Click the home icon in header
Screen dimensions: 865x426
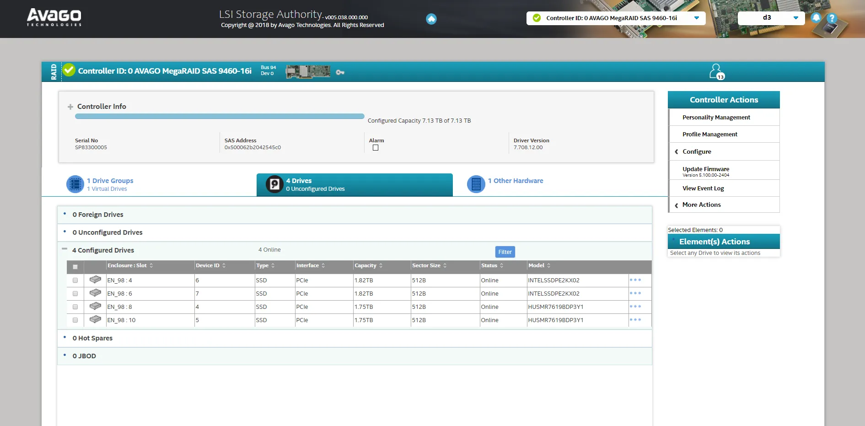pos(431,19)
